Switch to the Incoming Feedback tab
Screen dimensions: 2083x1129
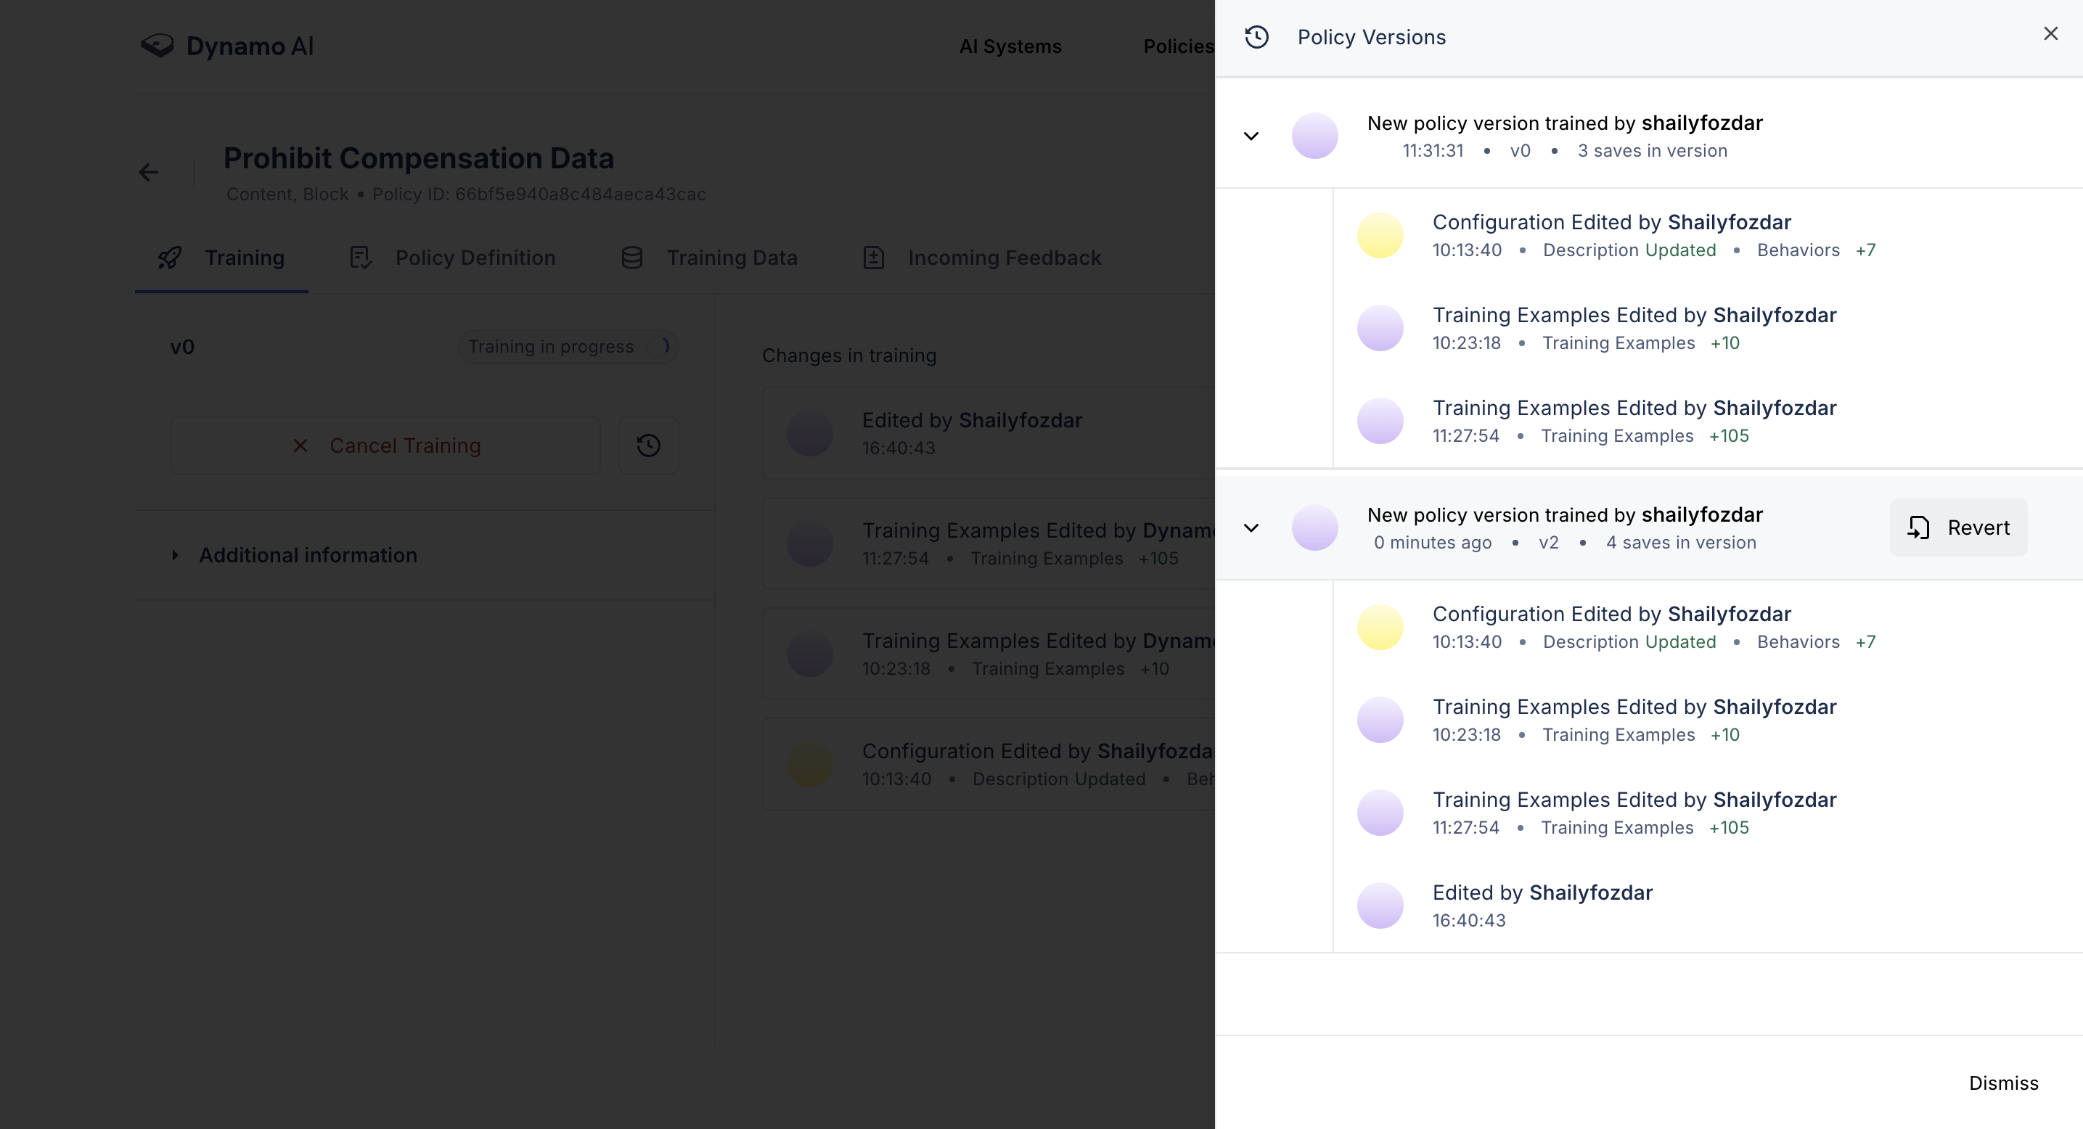click(x=982, y=258)
